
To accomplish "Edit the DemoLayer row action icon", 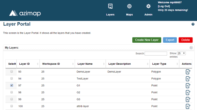I will point(188,72).
